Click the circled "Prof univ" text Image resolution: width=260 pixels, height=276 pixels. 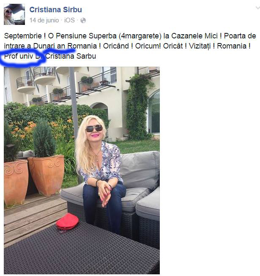coord(19,56)
